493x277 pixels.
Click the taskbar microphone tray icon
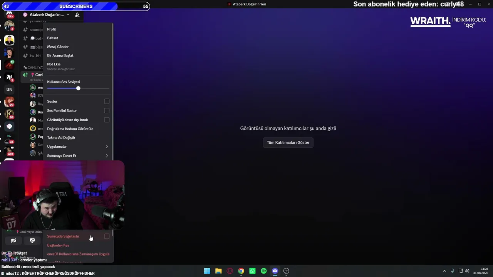(x=453, y=271)
